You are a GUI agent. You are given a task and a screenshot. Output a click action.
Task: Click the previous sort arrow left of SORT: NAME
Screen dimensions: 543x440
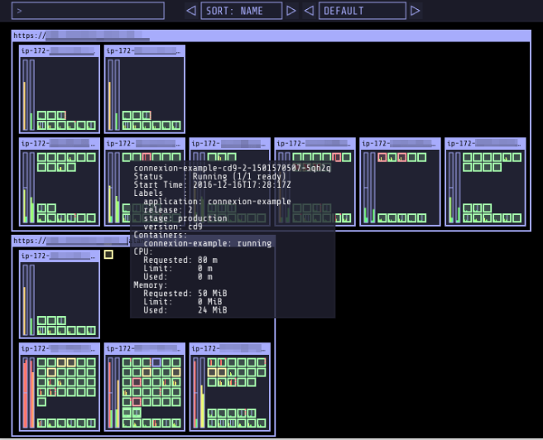[191, 11]
